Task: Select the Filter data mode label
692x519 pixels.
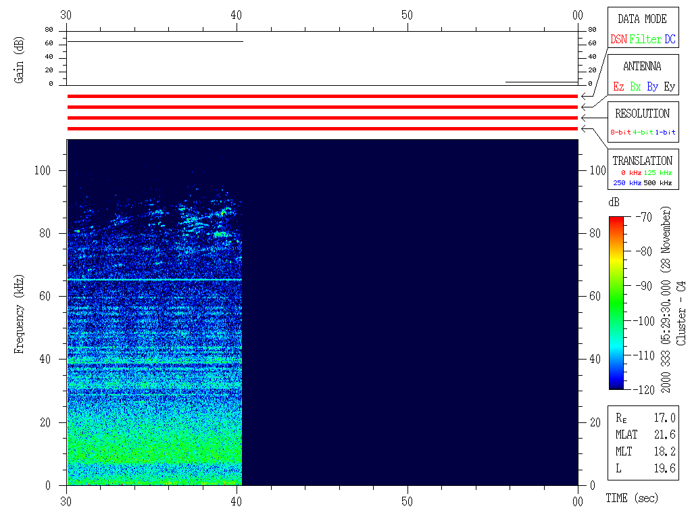Action: [645, 40]
